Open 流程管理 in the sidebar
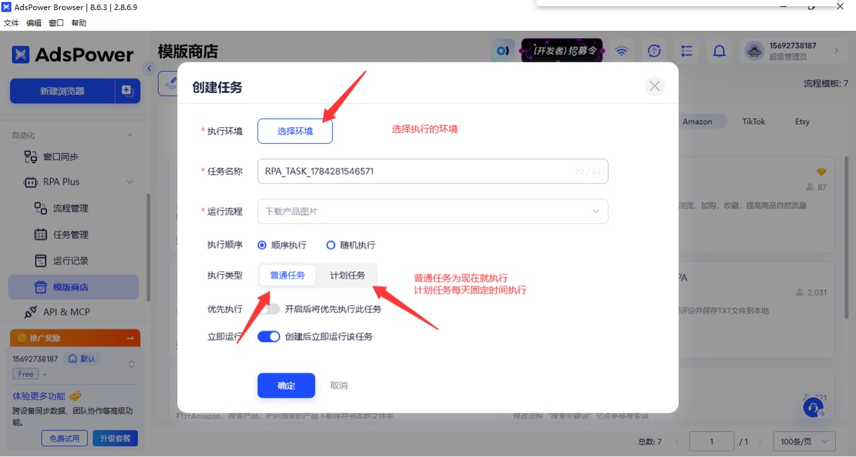 pos(70,208)
